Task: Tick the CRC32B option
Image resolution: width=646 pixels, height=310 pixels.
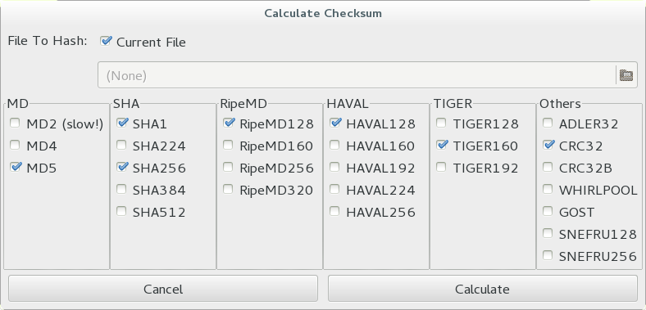Action: pyautogui.click(x=548, y=167)
